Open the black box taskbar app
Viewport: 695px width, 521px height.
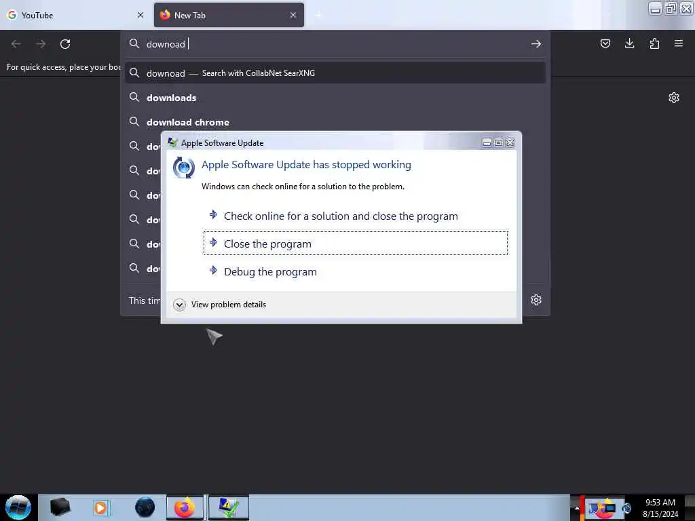pyautogui.click(x=60, y=507)
